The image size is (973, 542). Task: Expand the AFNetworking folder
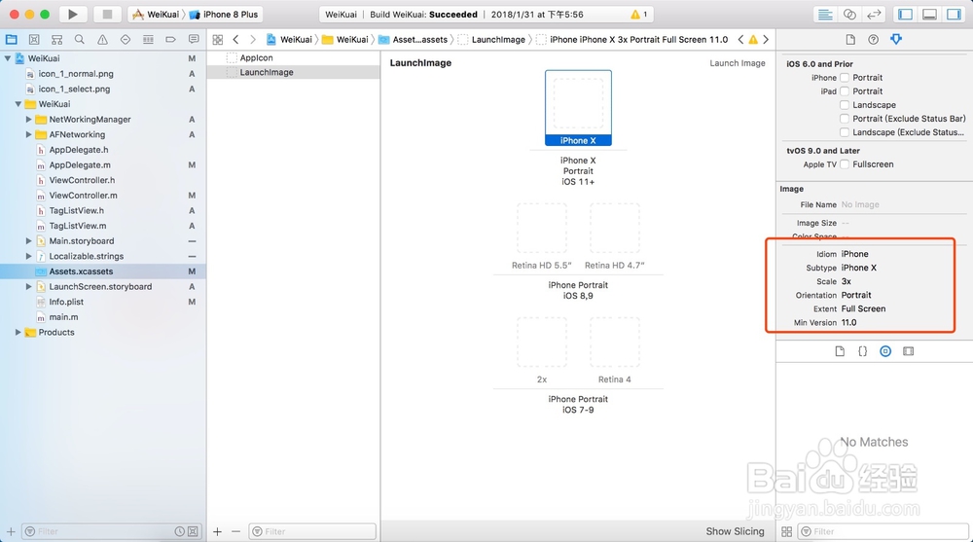28,134
